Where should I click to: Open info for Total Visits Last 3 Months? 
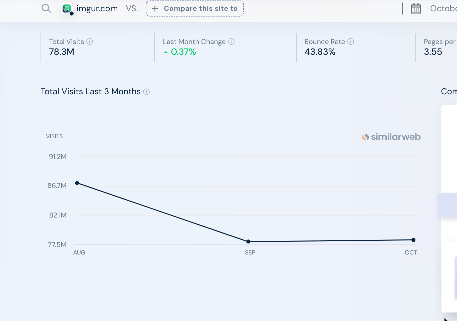146,92
